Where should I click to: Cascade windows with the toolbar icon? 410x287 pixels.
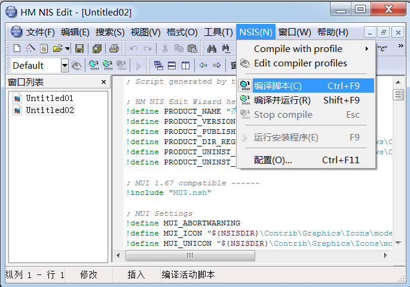click(x=158, y=65)
